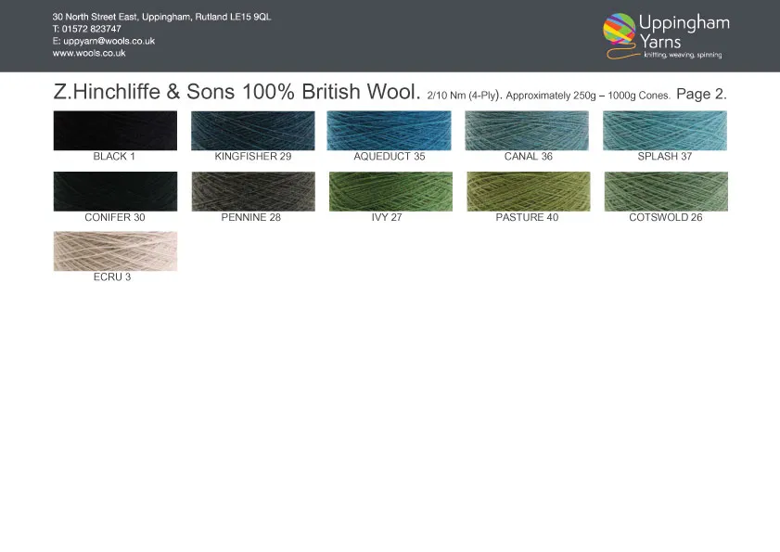Click the Pasture 40 yarn swatch

[x=527, y=191]
